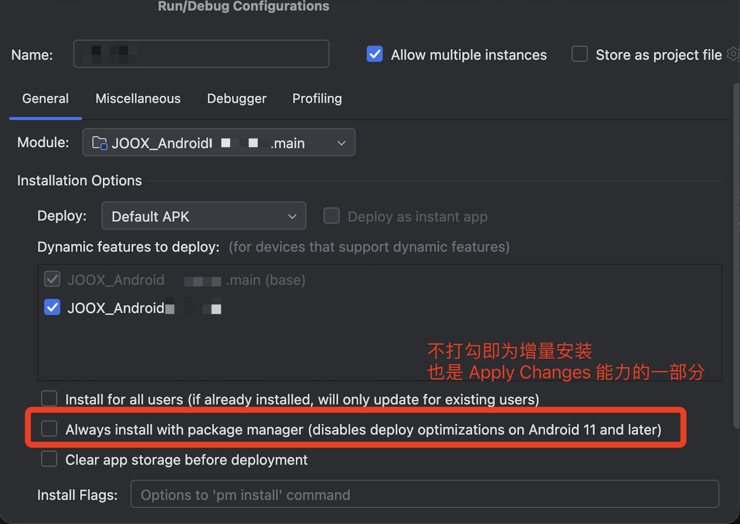Check Always install with package manager
740x524 pixels.
click(49, 428)
